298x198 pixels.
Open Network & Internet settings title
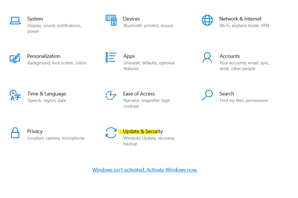pos(240,19)
